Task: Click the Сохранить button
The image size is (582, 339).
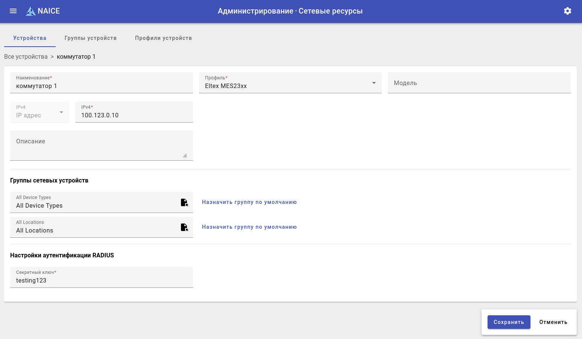Action: pos(509,322)
